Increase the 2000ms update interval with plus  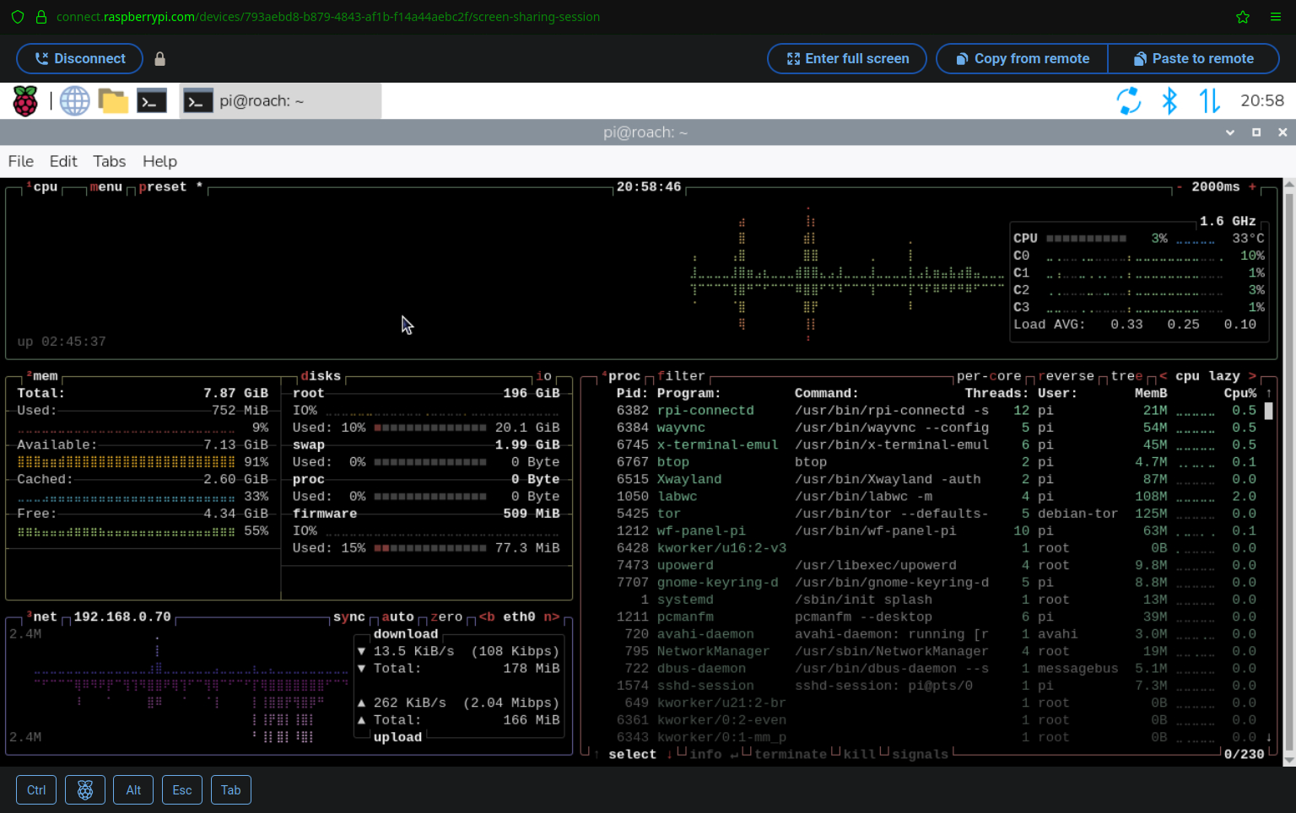(x=1252, y=187)
